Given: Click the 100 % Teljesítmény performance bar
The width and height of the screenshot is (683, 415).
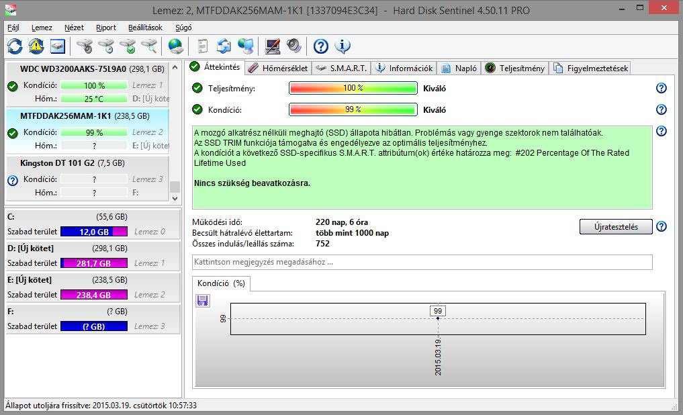Looking at the screenshot, I should point(353,89).
